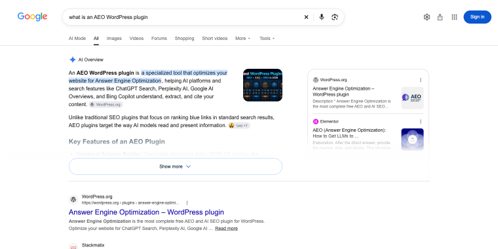
Task: Click the Elementor favicon in sidebar
Action: 316,122
